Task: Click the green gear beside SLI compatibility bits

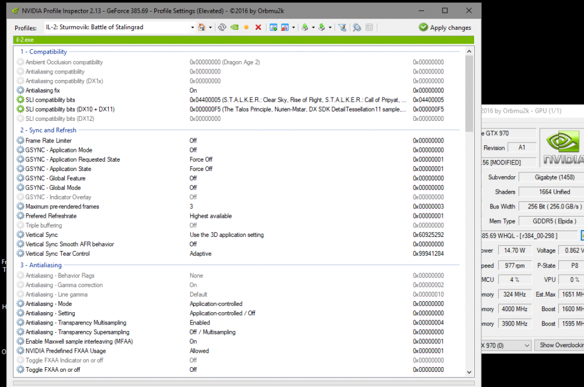Action: (20, 100)
